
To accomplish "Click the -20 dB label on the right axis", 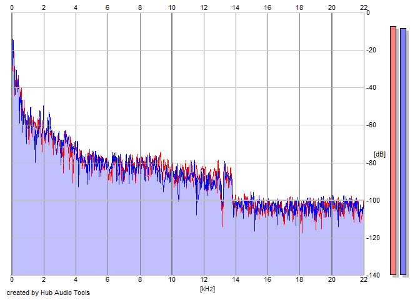I will [371, 50].
